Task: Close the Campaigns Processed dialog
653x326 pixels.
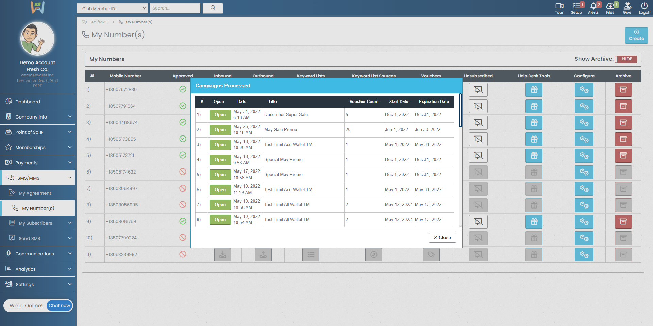Action: pyautogui.click(x=442, y=238)
